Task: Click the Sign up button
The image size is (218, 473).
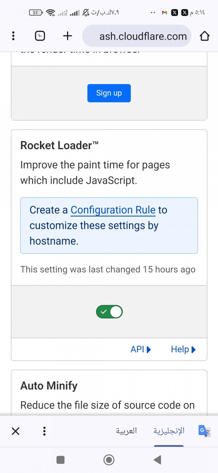Action: pos(109,93)
